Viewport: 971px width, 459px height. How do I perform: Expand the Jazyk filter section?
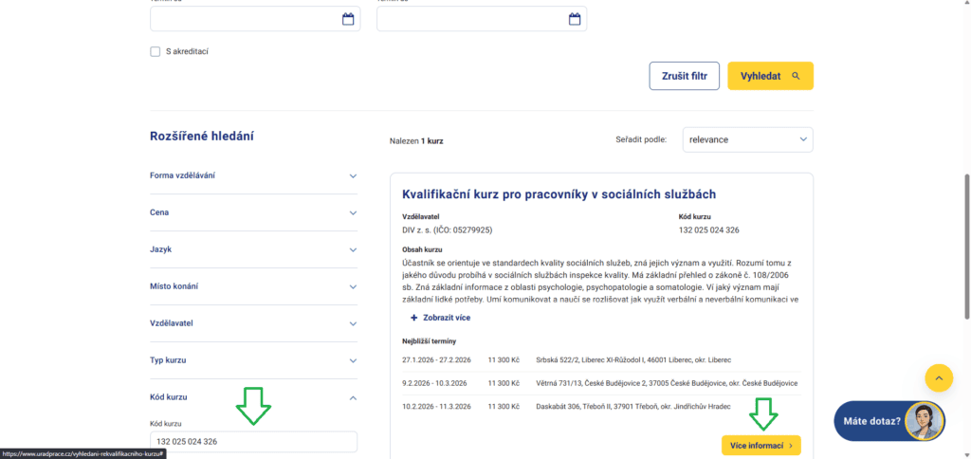[x=254, y=249]
